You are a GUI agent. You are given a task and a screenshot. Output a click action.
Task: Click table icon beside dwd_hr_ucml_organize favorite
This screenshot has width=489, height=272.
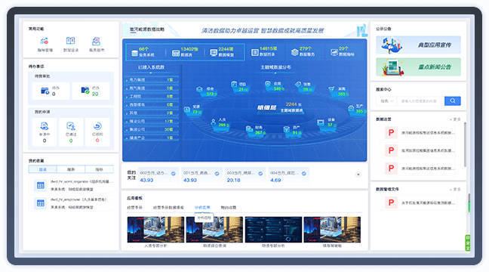point(41,185)
